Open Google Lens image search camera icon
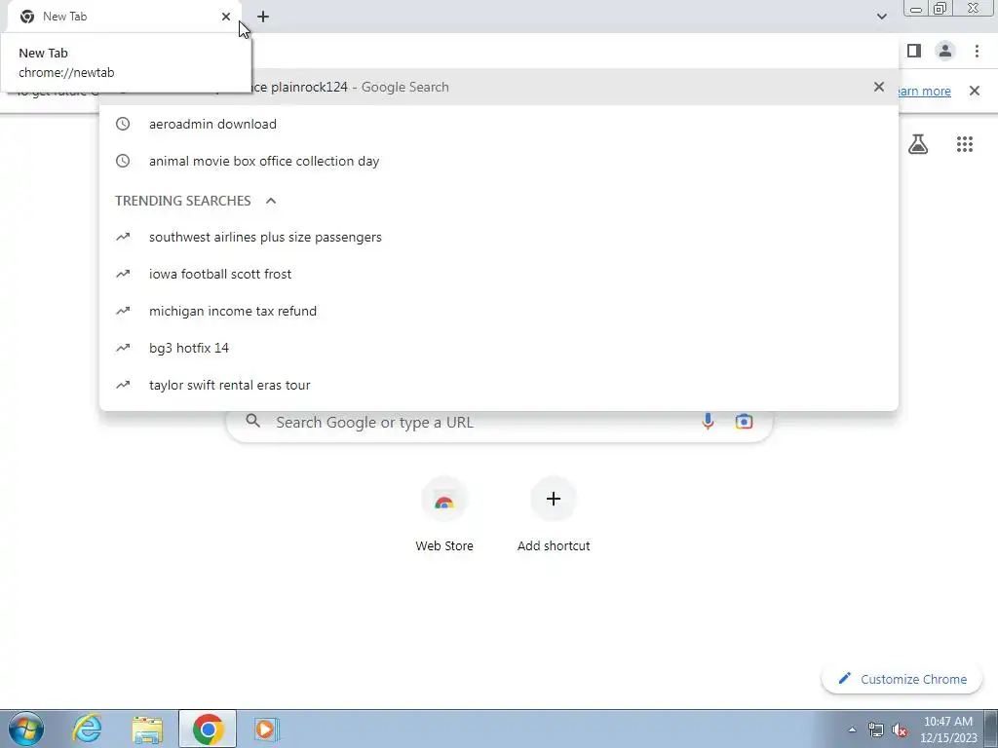This screenshot has width=998, height=748. (744, 422)
